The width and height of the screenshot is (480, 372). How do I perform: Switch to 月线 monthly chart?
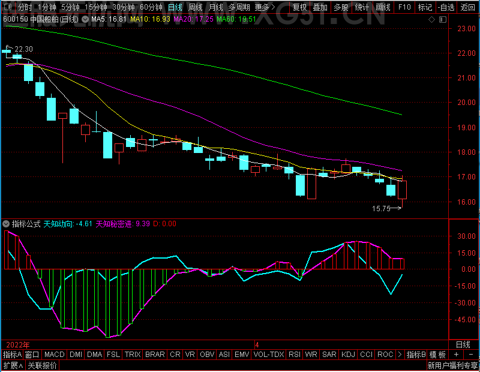pos(215,7)
